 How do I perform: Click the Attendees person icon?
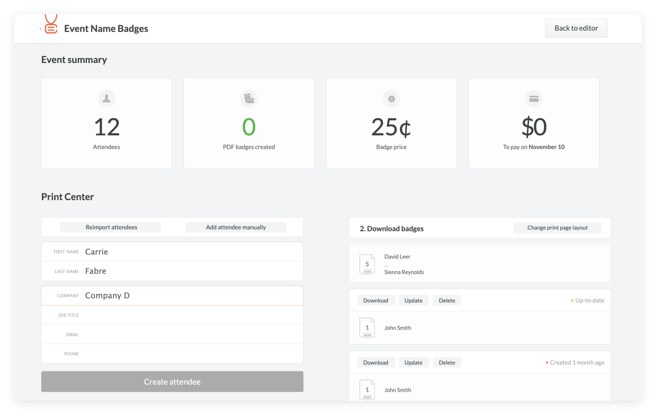tap(106, 99)
